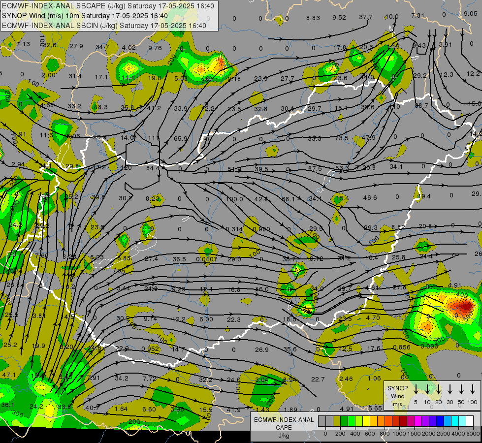The image size is (482, 443).
Task: Click the ECMWF-INDEX-ANAL CAPE J/kg colorbar label
Action: pos(284,428)
